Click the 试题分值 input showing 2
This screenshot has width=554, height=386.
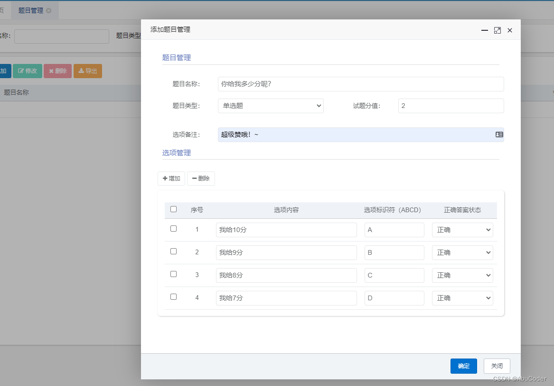[x=451, y=106]
